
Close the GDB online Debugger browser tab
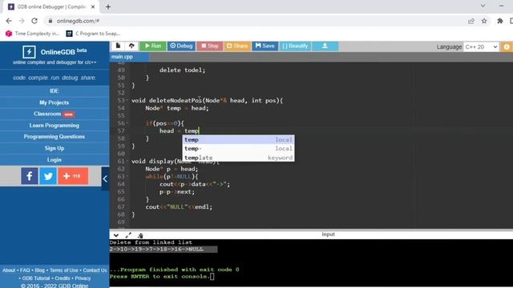click(93, 6)
